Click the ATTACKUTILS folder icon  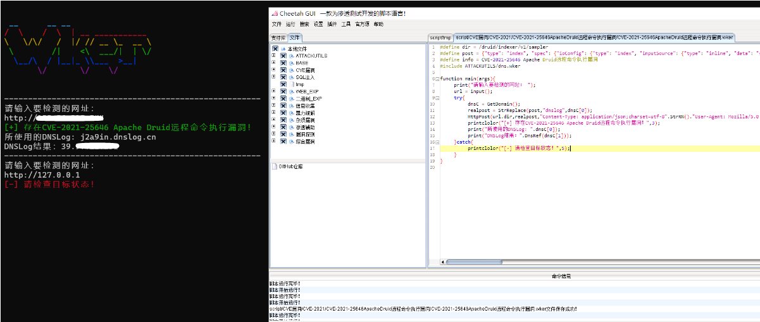point(292,56)
